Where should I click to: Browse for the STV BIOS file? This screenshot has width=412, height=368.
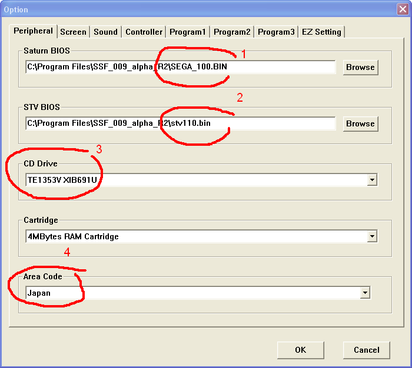pyautogui.click(x=360, y=123)
